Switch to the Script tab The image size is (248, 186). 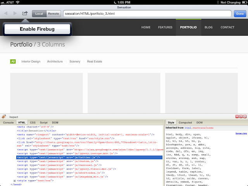[44, 122]
